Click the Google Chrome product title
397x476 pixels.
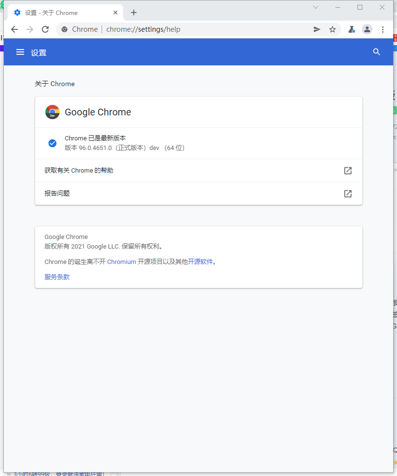pos(98,112)
